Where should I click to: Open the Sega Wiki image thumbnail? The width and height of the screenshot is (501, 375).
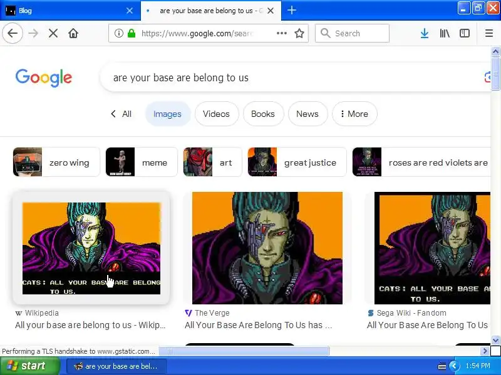pos(432,248)
